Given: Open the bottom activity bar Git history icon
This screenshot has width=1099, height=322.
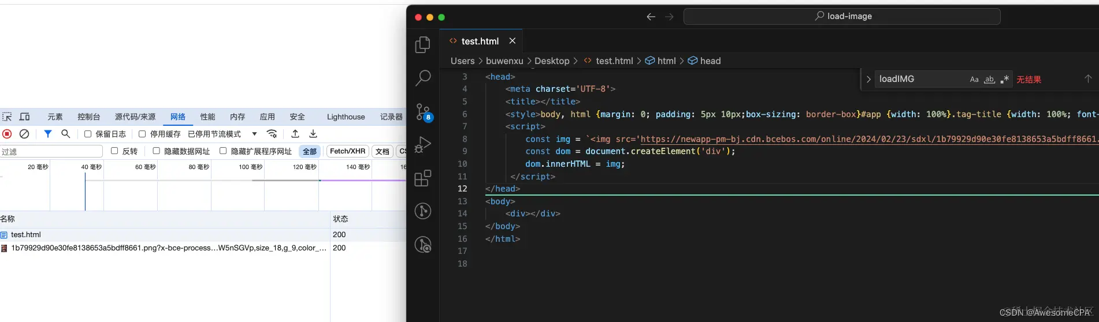Looking at the screenshot, I should point(423,245).
